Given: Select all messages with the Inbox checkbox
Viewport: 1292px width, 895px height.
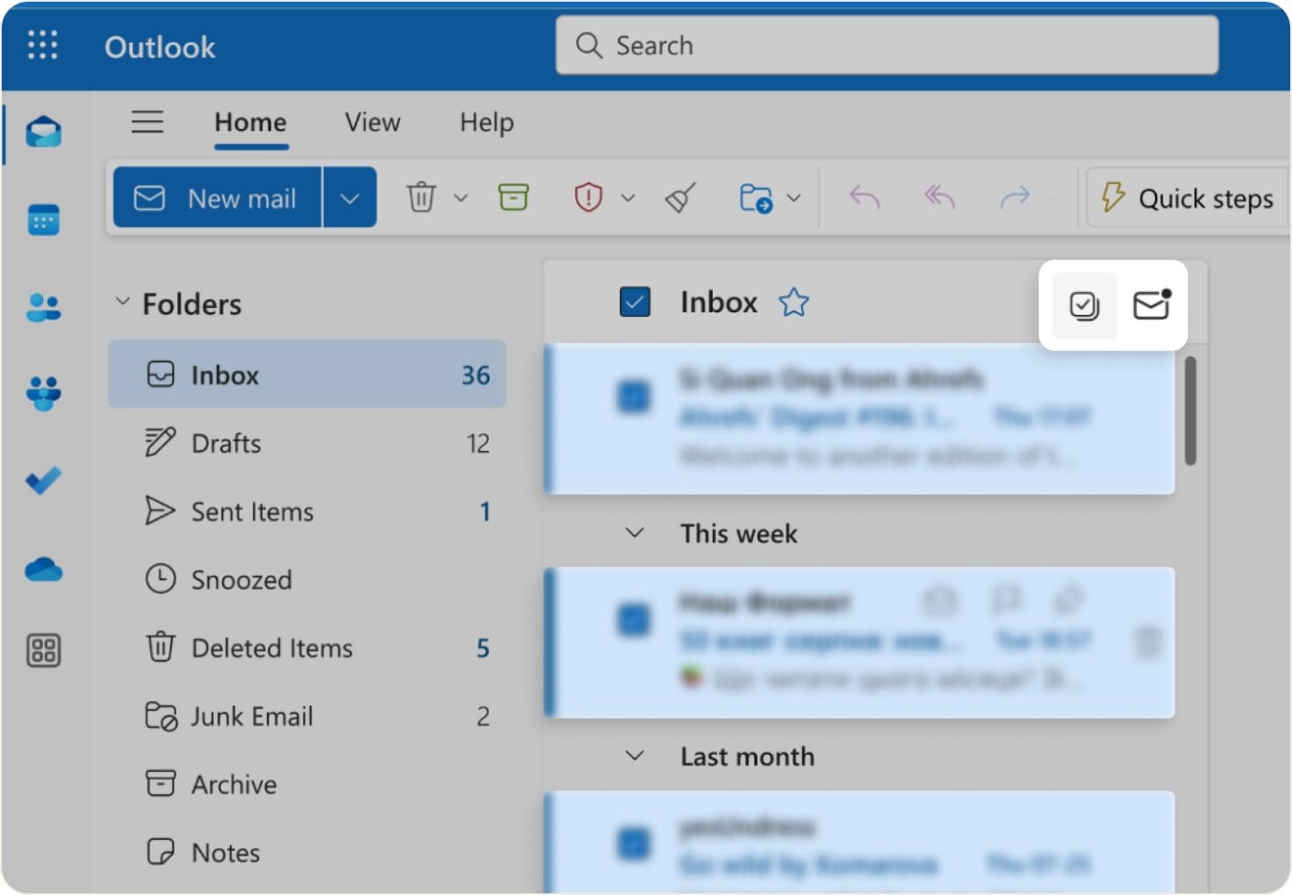Looking at the screenshot, I should 635,301.
